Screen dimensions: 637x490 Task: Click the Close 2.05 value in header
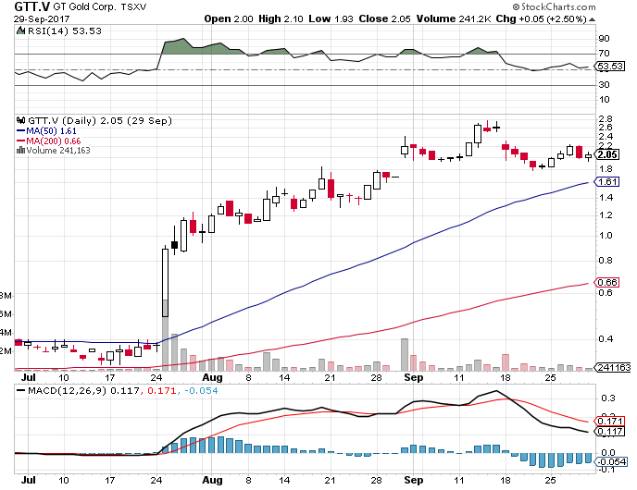(x=384, y=19)
